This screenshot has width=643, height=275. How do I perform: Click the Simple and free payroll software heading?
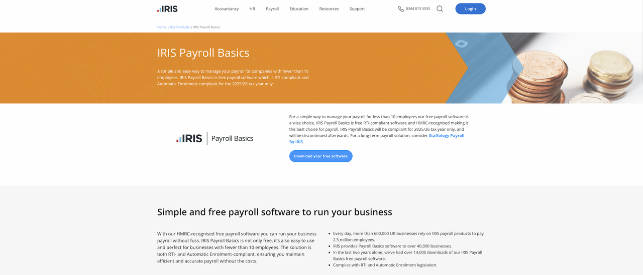tap(274, 212)
